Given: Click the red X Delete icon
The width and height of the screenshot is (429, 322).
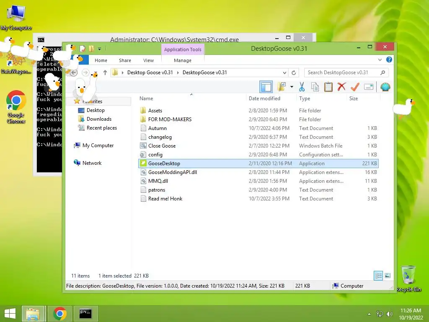Looking at the screenshot, I should [341, 87].
